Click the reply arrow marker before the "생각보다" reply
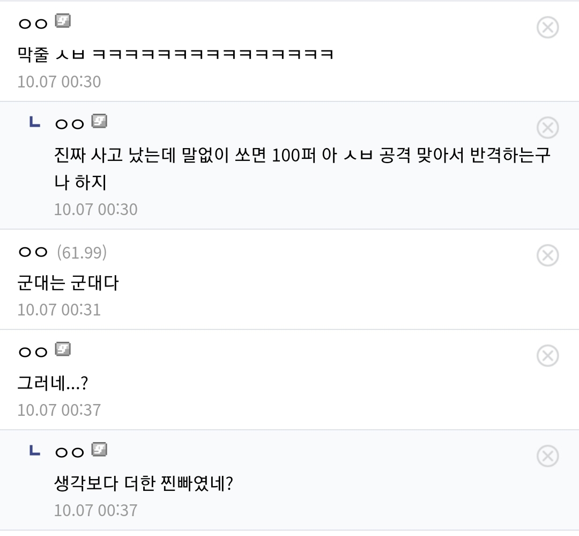Image resolution: width=579 pixels, height=536 pixels. pyautogui.click(x=34, y=451)
